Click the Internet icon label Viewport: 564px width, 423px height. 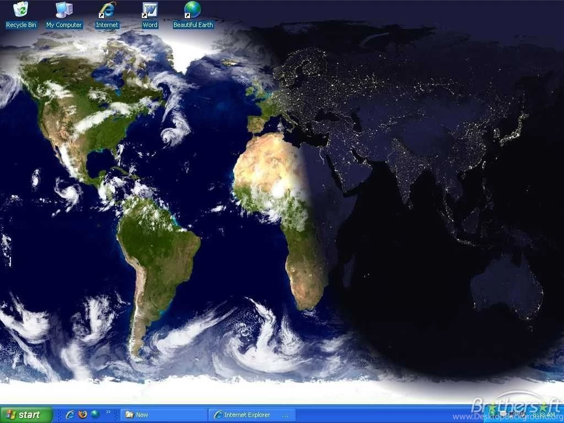coord(107,25)
